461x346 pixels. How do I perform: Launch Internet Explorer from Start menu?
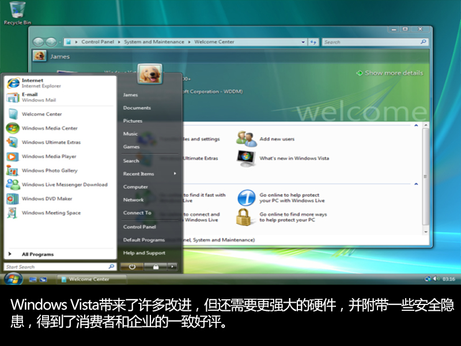[61, 83]
